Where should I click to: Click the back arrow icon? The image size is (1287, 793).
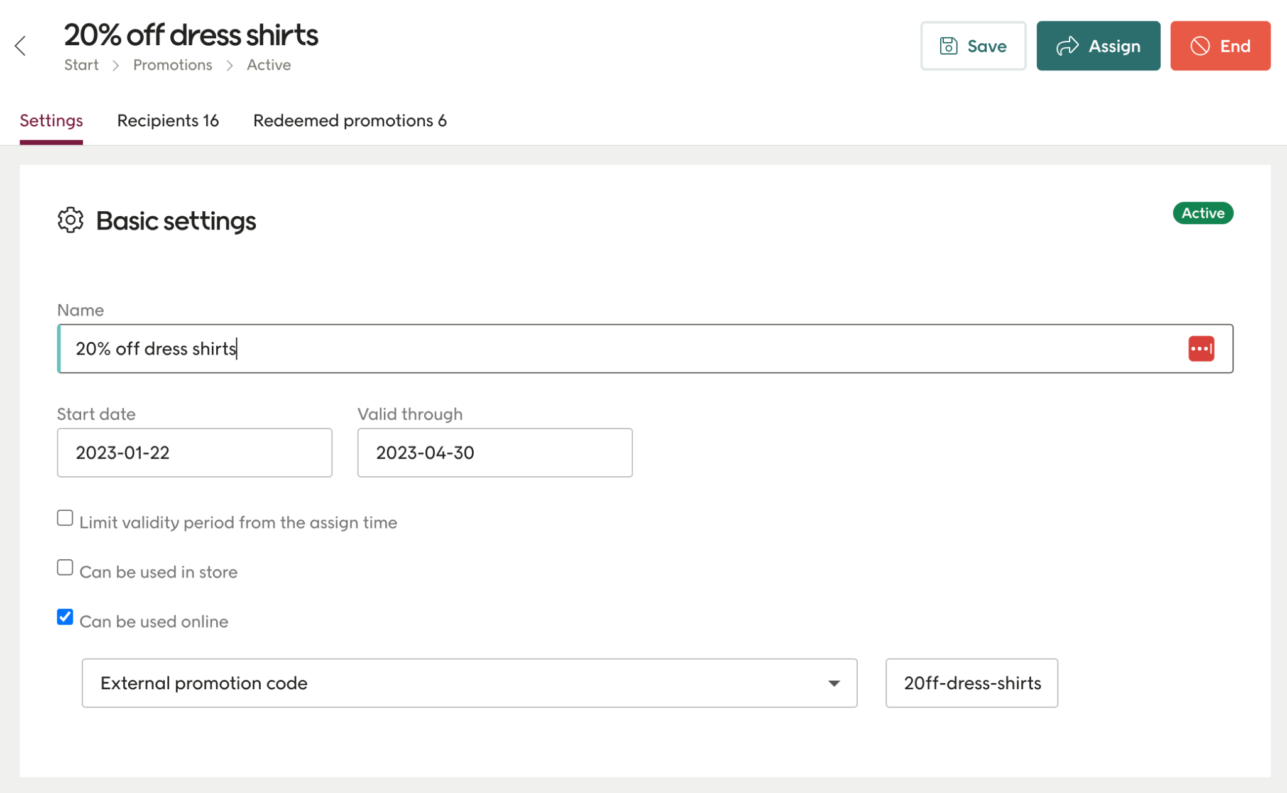click(x=21, y=46)
